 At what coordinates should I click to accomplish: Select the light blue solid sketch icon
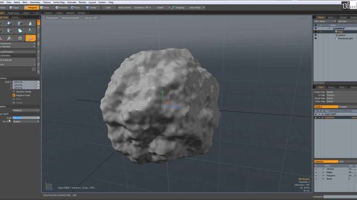[20, 31]
